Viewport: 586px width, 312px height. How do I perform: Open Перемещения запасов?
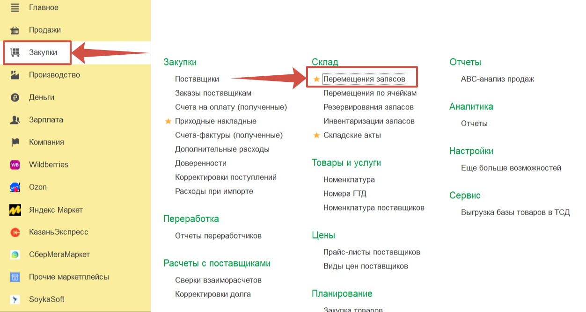coord(364,80)
